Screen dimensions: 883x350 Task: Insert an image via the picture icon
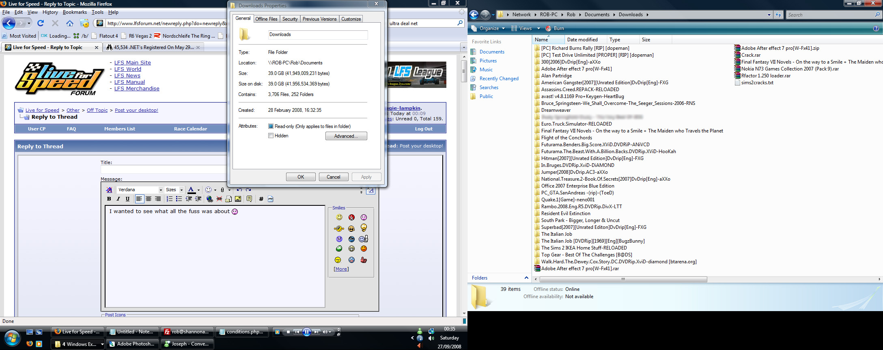(x=238, y=199)
